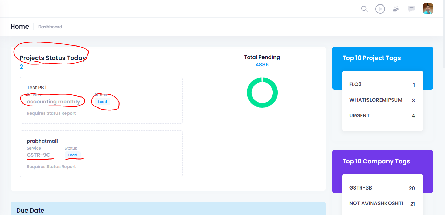Click the circular play button icon

click(380, 9)
